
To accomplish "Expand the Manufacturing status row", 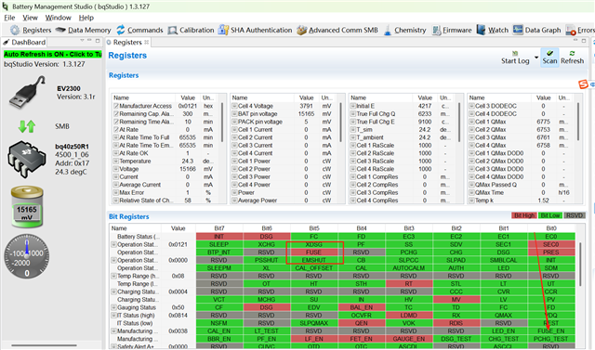I will (x=113, y=331).
